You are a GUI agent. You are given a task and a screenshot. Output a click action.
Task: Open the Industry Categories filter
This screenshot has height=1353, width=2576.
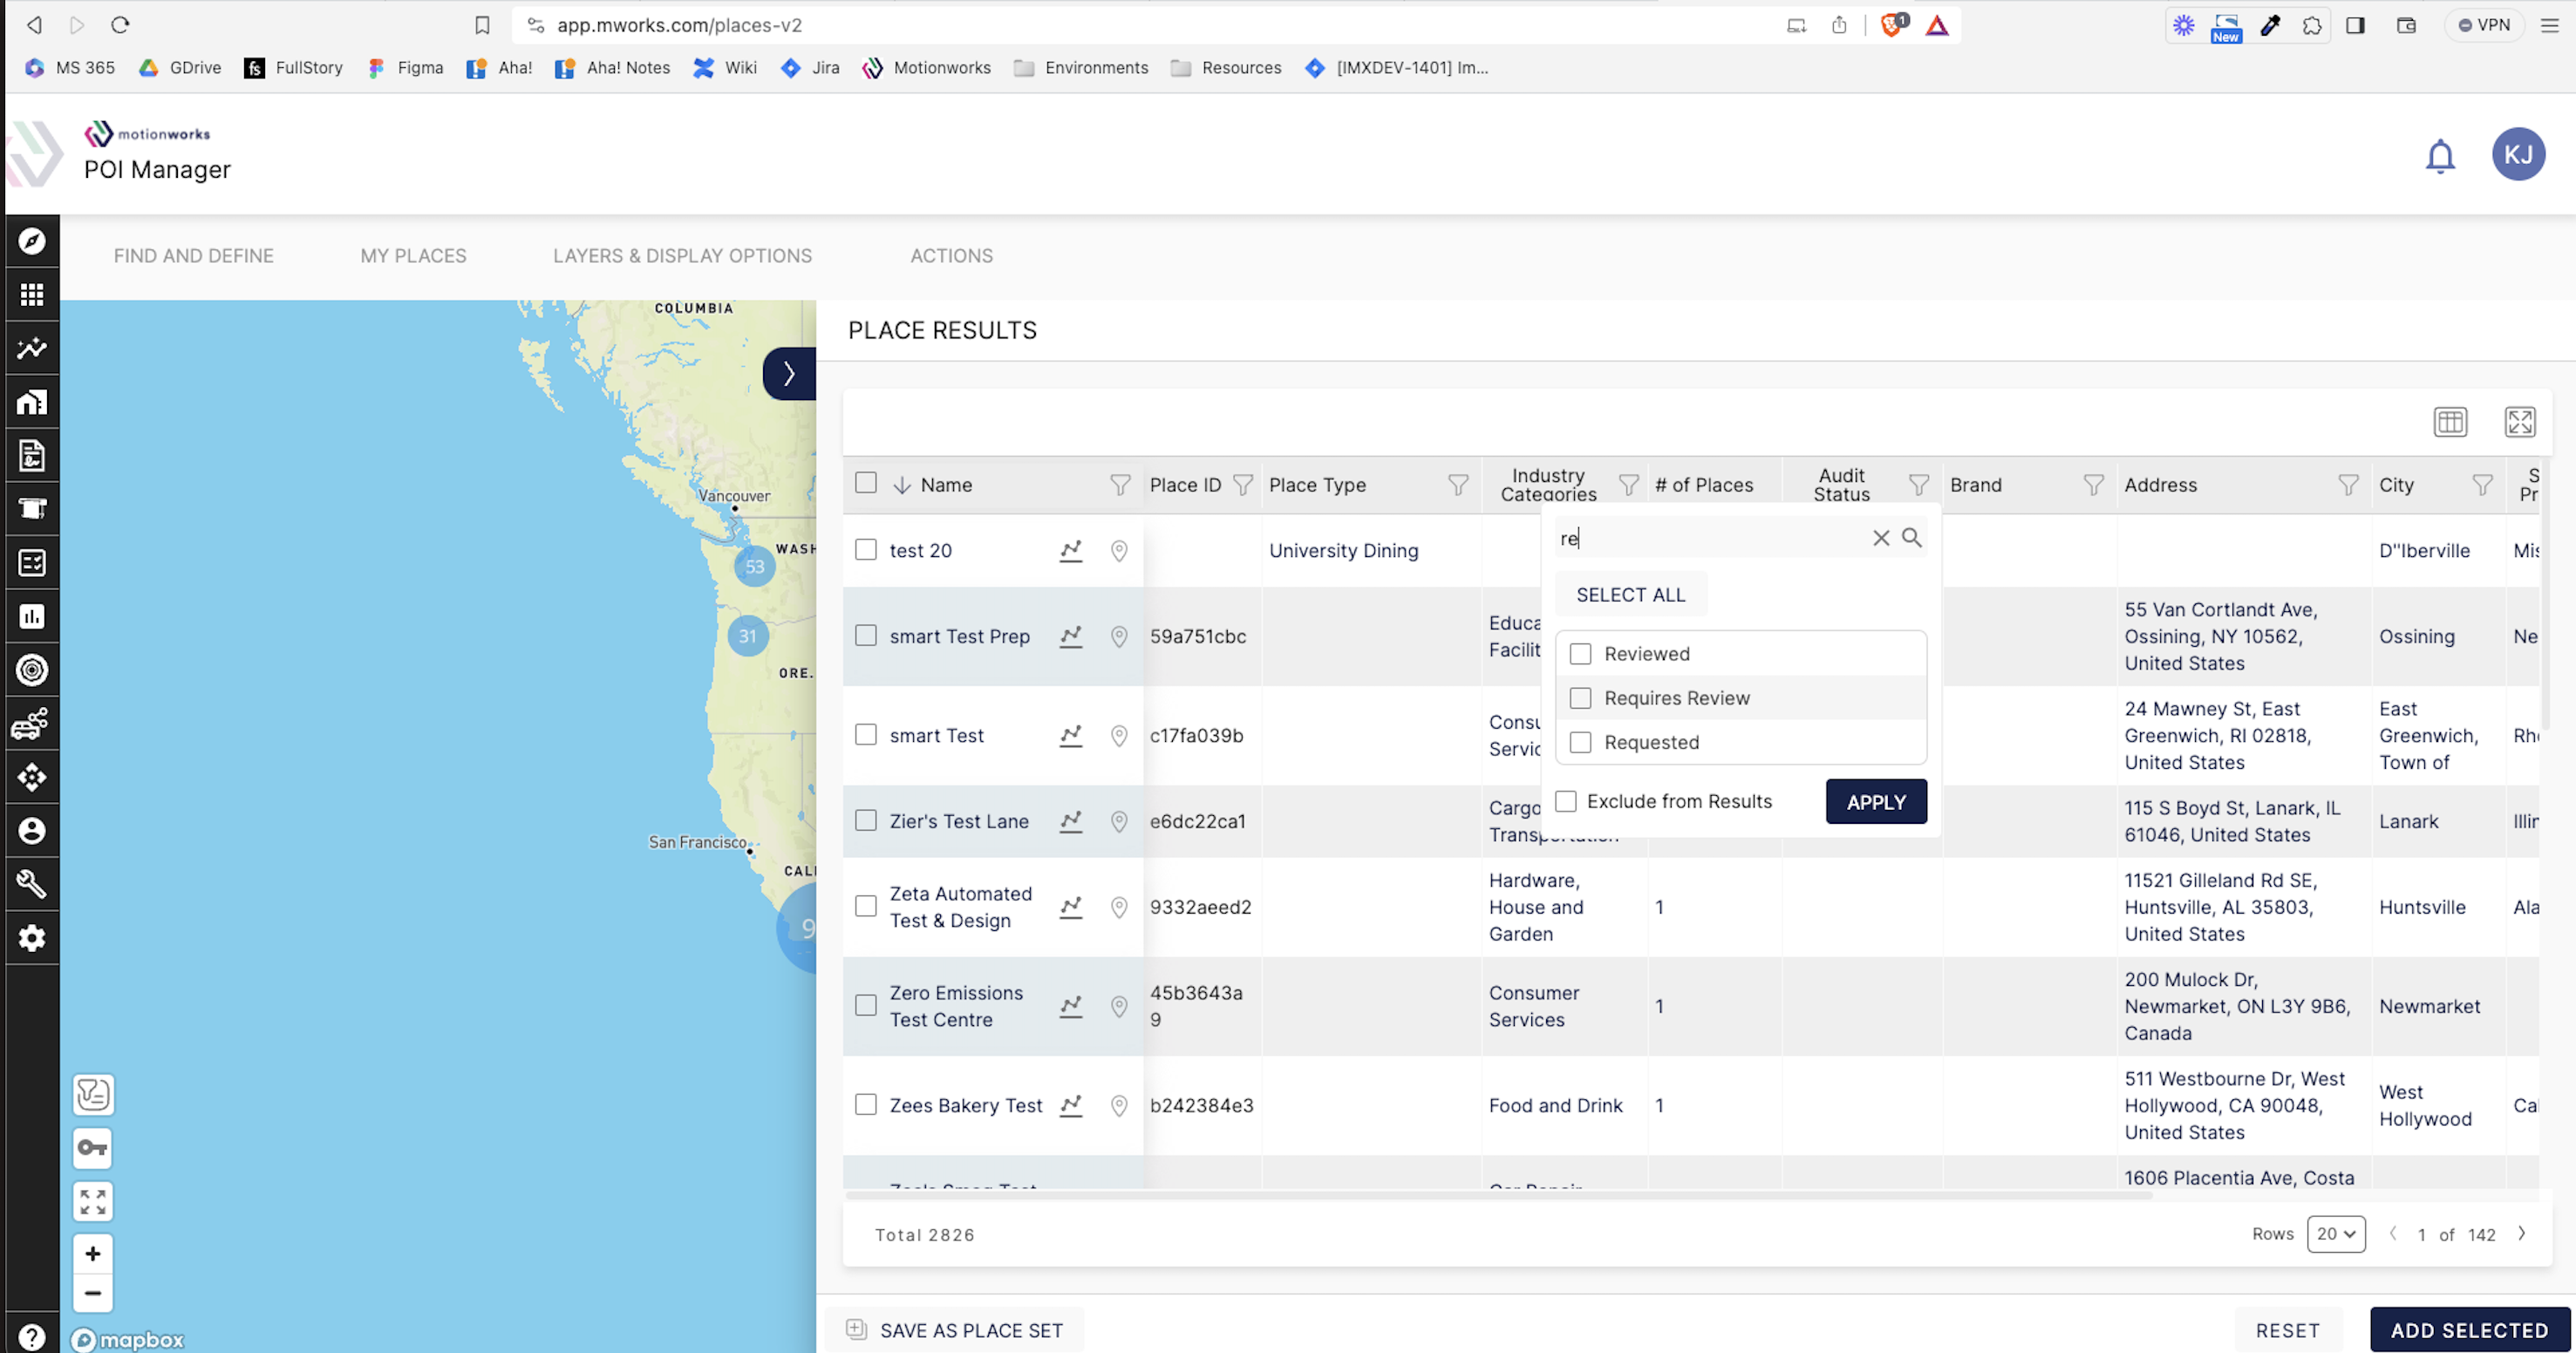[1628, 485]
